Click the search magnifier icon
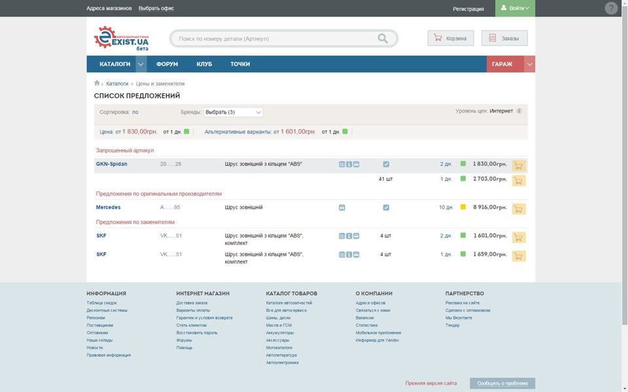This screenshot has width=628, height=392. click(x=383, y=39)
